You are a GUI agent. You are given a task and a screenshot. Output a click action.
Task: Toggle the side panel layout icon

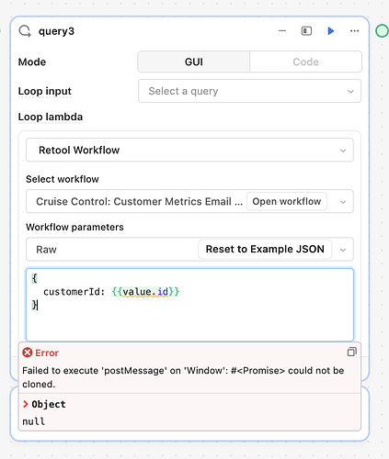coord(306,31)
